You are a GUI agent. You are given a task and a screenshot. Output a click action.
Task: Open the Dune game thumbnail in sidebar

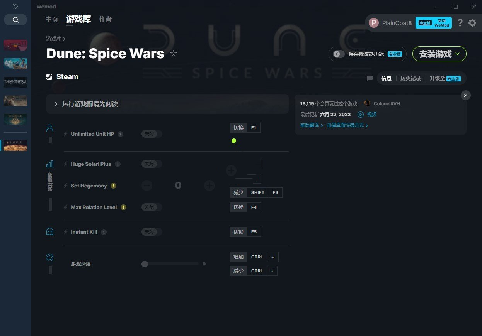click(x=15, y=145)
